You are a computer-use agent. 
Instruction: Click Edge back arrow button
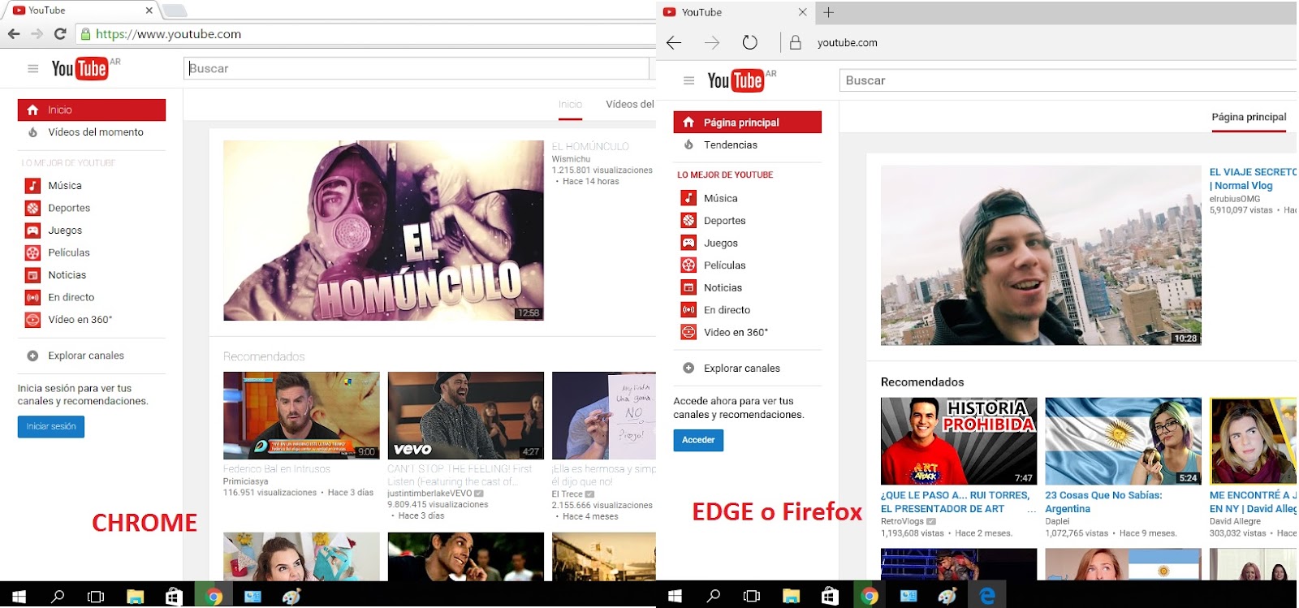(x=674, y=42)
